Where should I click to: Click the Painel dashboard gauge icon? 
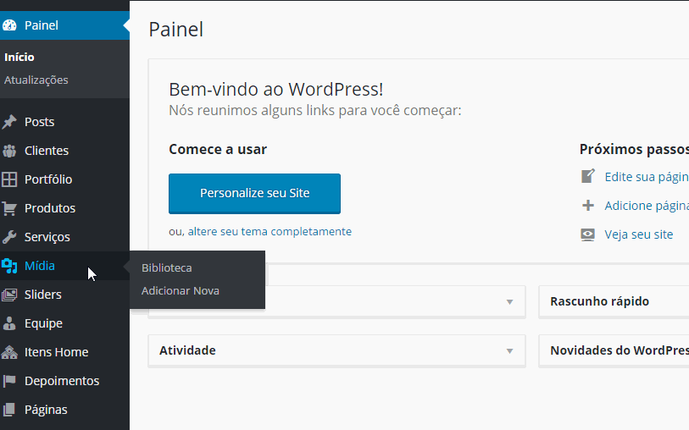pos(10,25)
